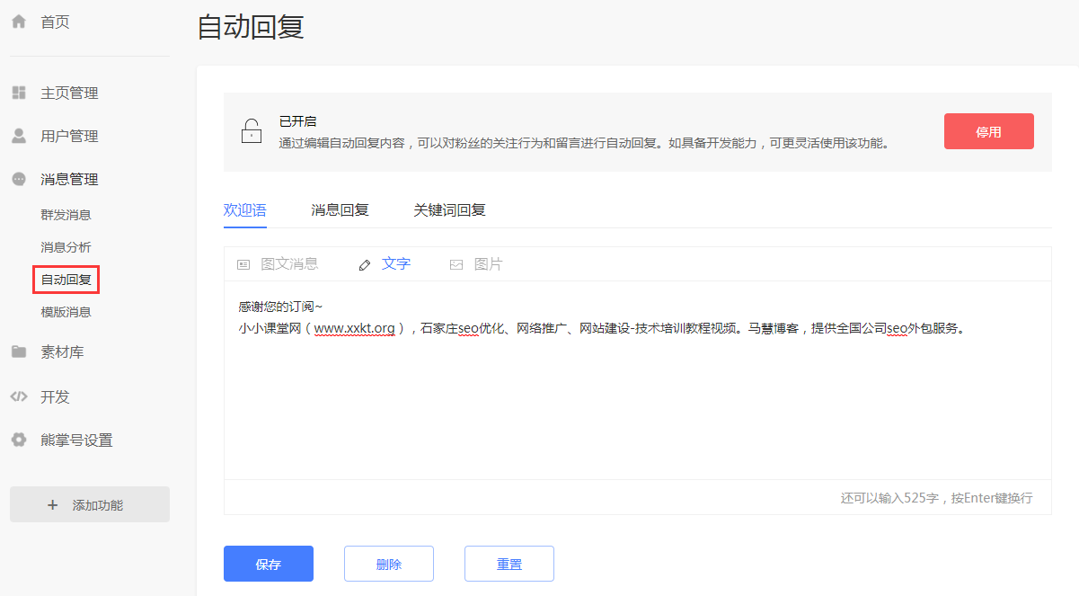Viewport: 1079px width, 596px height.
Task: Click the www.xxkt.org text in the message
Action: pos(355,328)
